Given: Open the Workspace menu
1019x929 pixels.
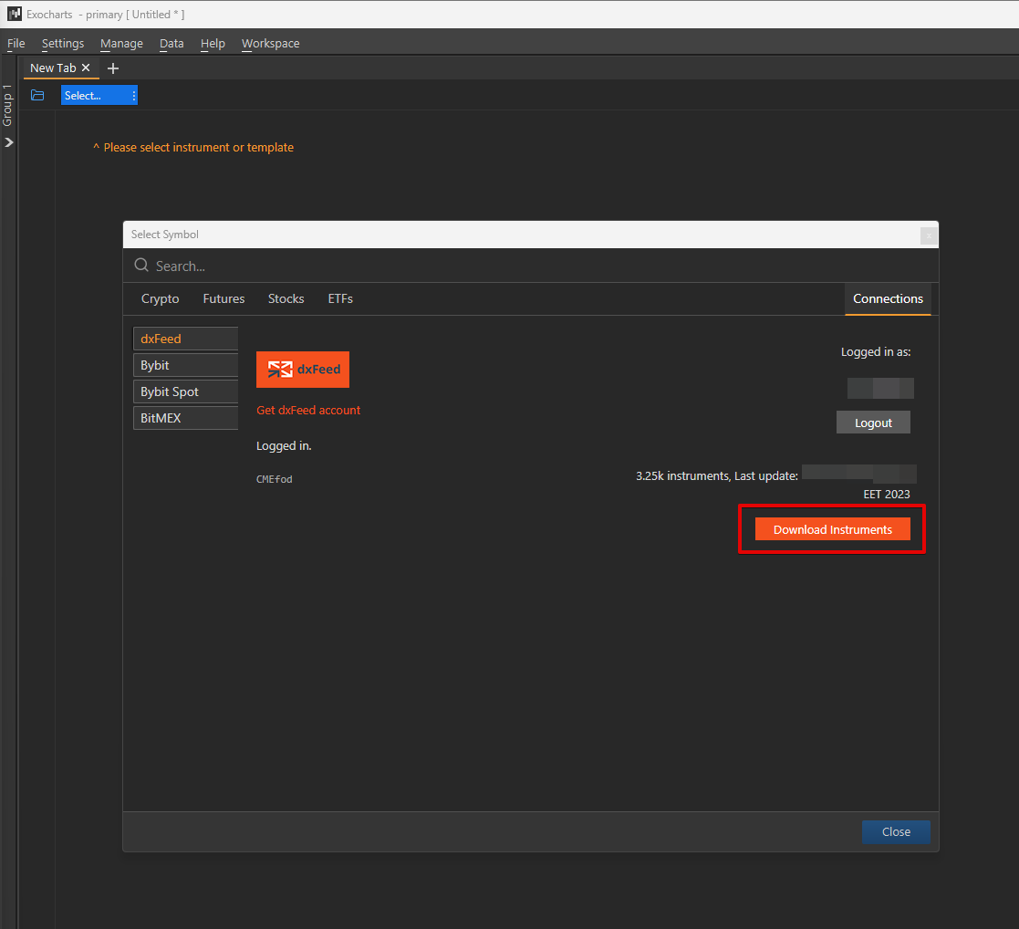Looking at the screenshot, I should click(x=270, y=44).
